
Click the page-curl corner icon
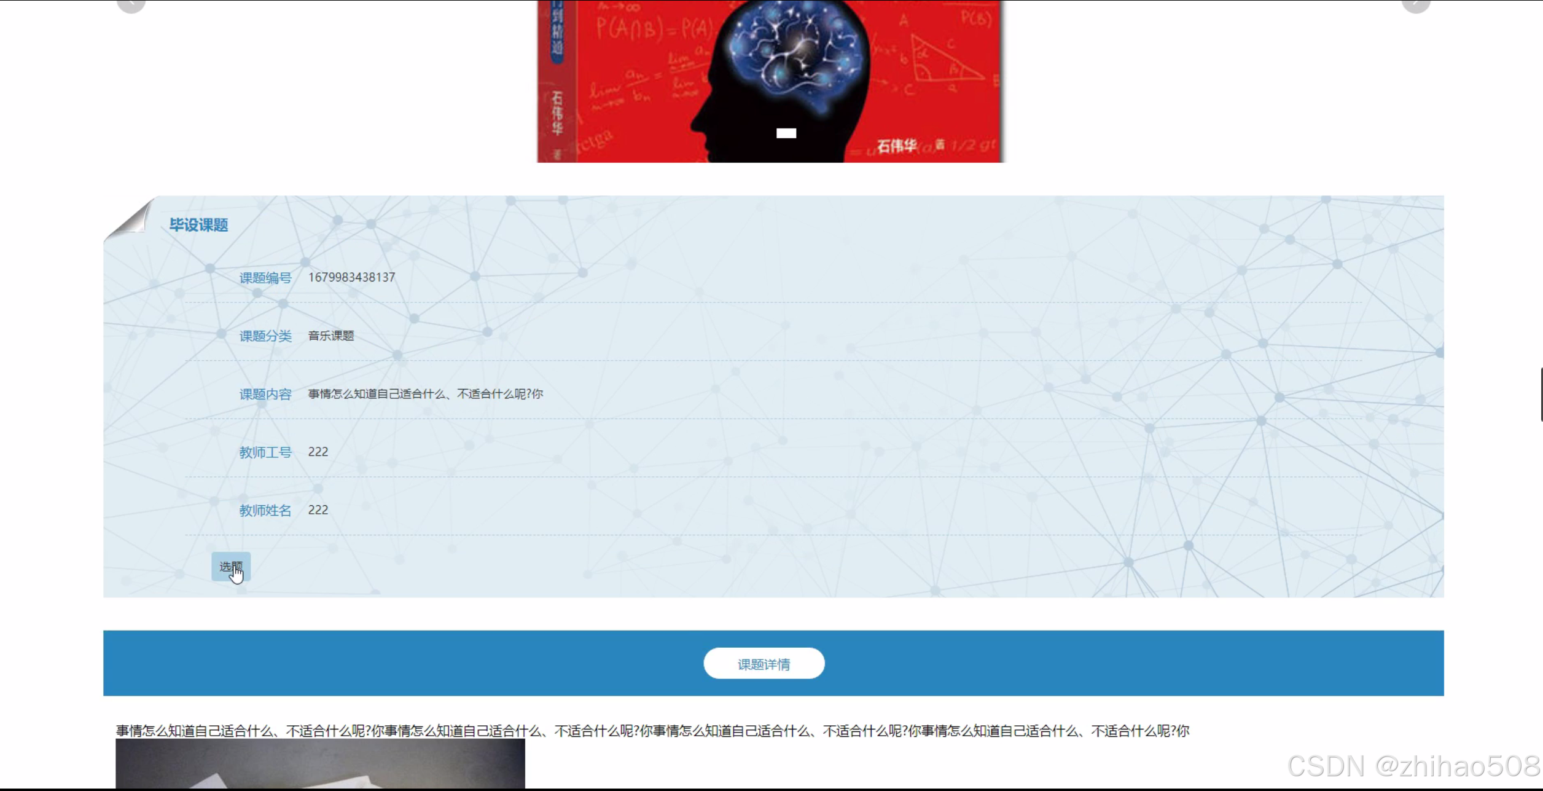(131, 218)
